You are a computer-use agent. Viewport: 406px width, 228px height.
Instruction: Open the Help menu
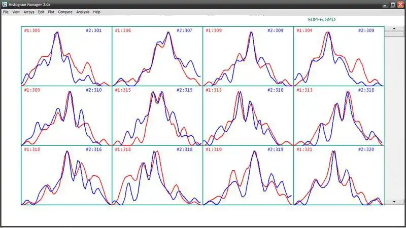[x=96, y=12]
